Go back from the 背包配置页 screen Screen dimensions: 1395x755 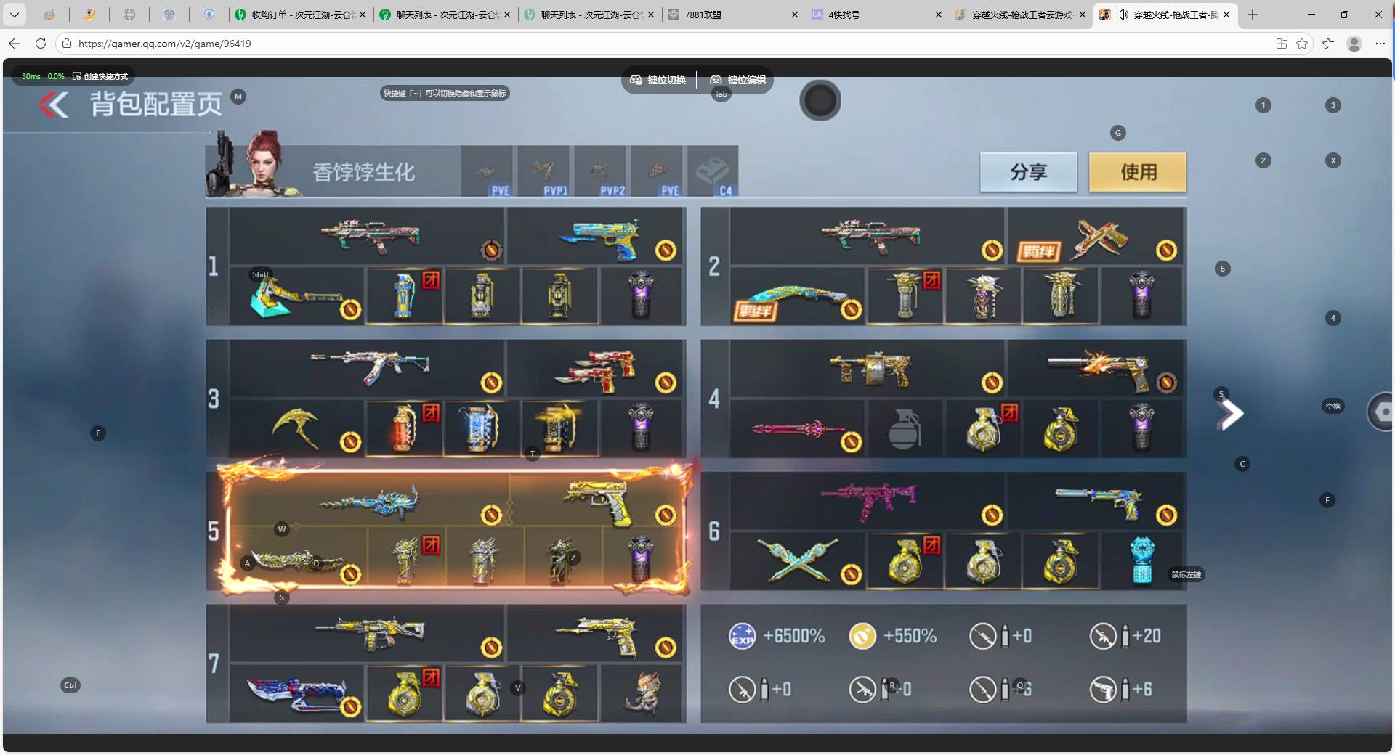[x=54, y=105]
